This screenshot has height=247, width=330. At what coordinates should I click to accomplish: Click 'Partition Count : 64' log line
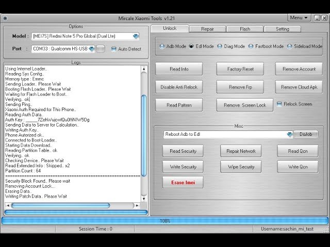[x=23, y=171]
